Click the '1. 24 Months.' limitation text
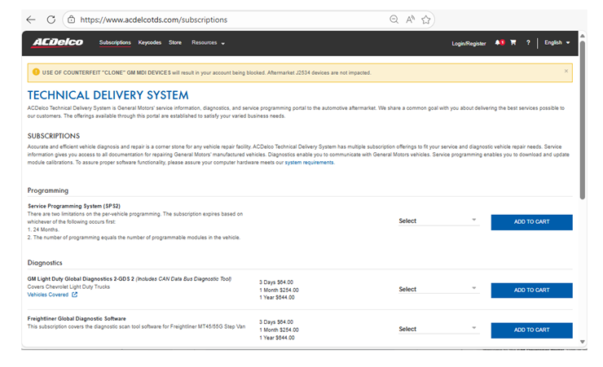Viewport: 603px width, 367px height. [43, 229]
